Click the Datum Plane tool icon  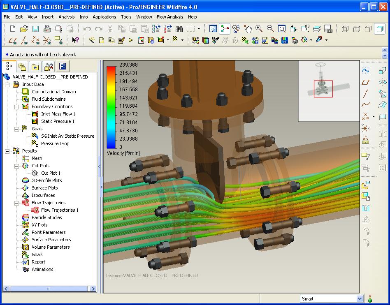(365, 82)
